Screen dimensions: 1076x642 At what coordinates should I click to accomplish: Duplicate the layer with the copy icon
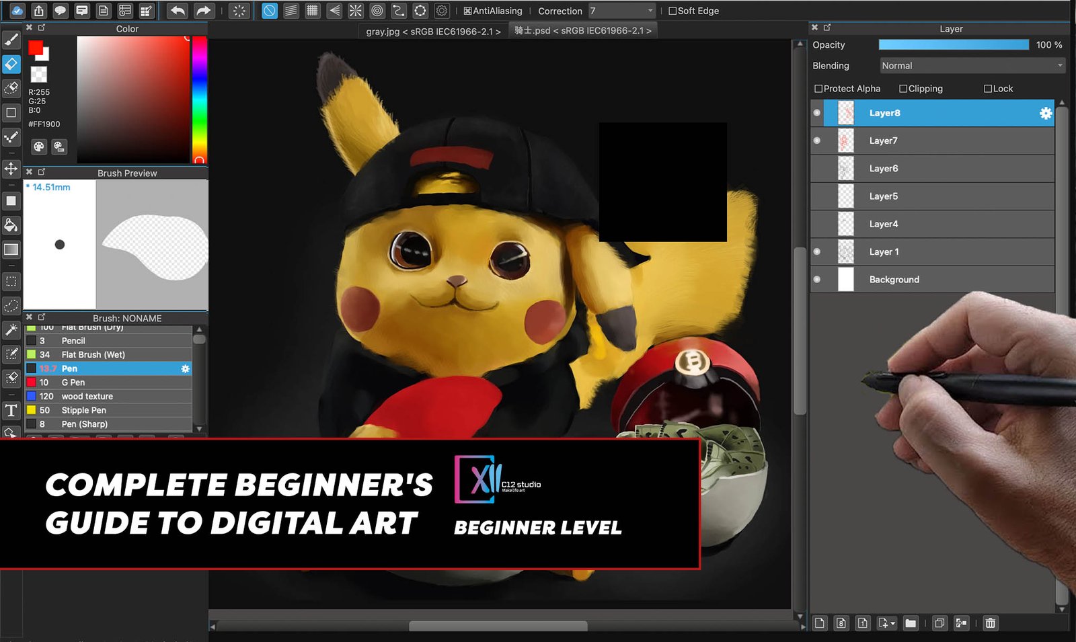(939, 623)
